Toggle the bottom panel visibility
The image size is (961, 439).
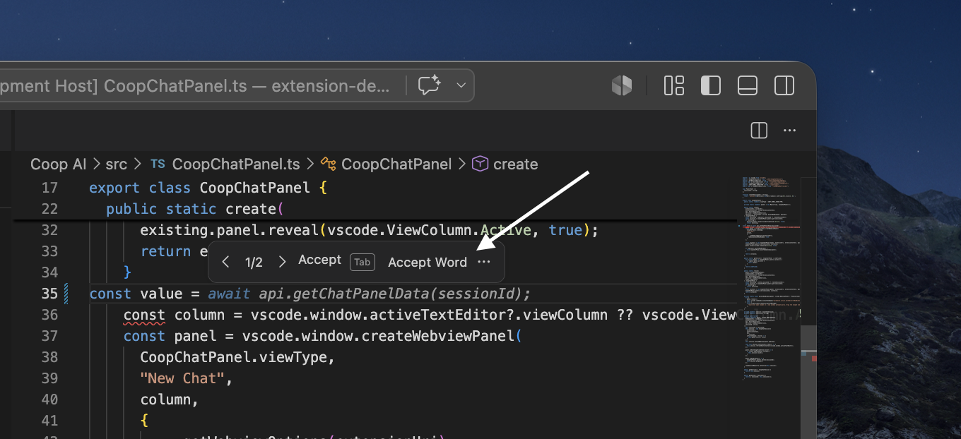[x=748, y=85]
